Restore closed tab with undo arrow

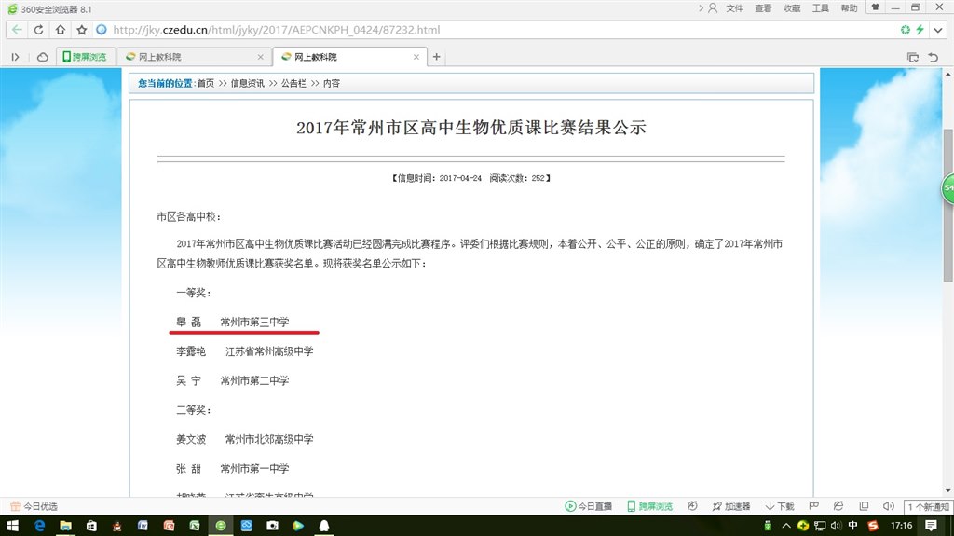[x=934, y=57]
